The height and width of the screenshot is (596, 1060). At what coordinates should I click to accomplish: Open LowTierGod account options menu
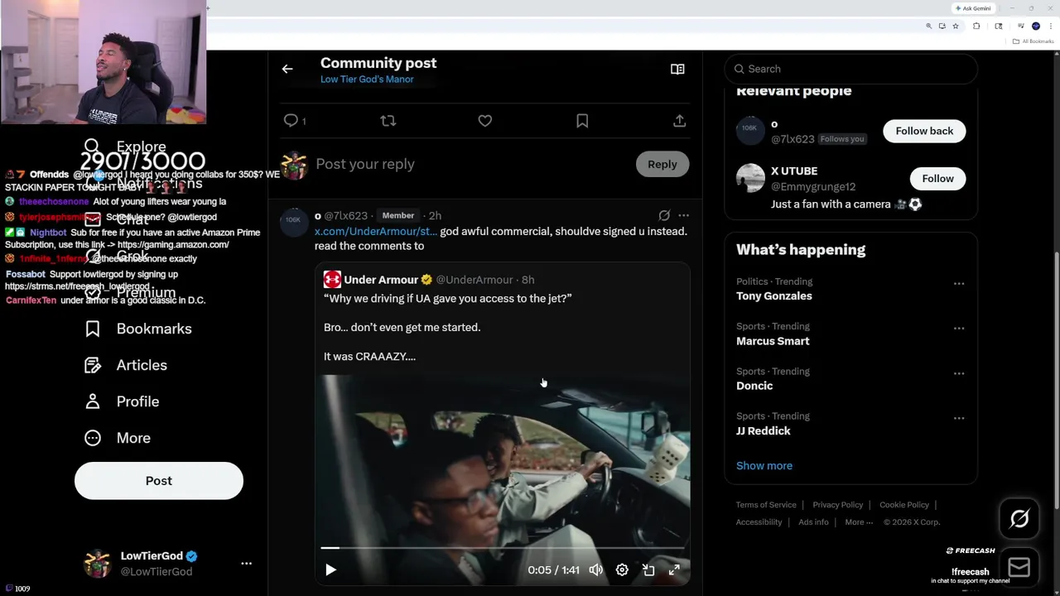246,563
